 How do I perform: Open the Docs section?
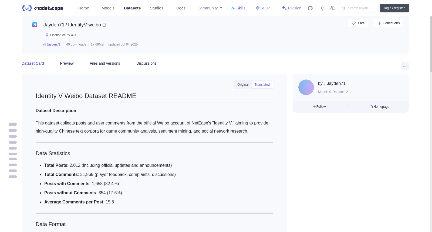(x=181, y=8)
